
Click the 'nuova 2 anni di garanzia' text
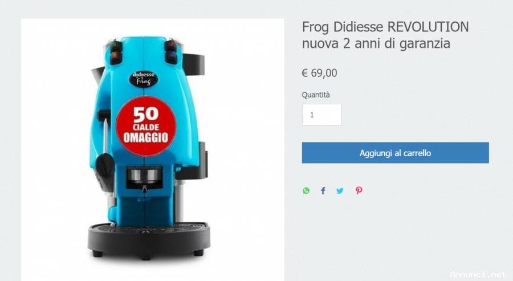(376, 43)
